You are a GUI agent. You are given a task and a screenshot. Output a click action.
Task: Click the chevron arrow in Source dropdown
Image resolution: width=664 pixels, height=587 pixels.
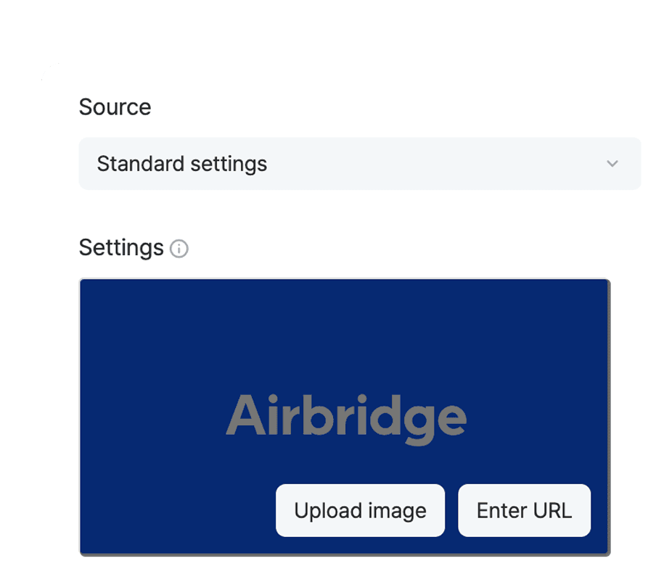(x=612, y=164)
